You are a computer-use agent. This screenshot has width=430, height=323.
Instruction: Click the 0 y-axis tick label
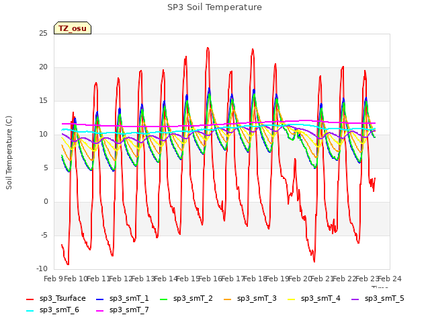tap(46, 202)
